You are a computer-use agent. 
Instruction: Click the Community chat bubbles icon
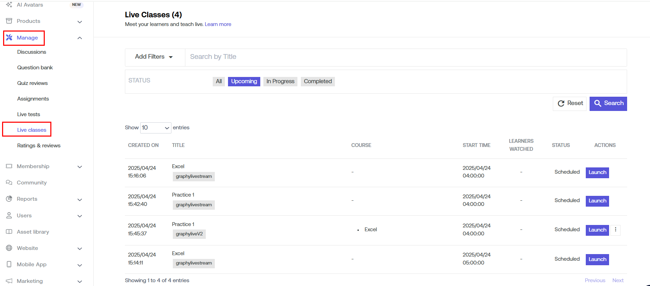(x=9, y=183)
